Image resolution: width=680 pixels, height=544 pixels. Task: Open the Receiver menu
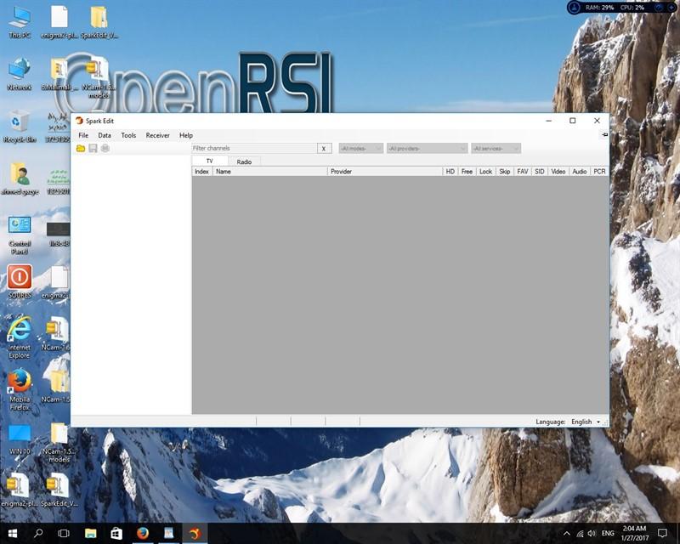click(157, 135)
